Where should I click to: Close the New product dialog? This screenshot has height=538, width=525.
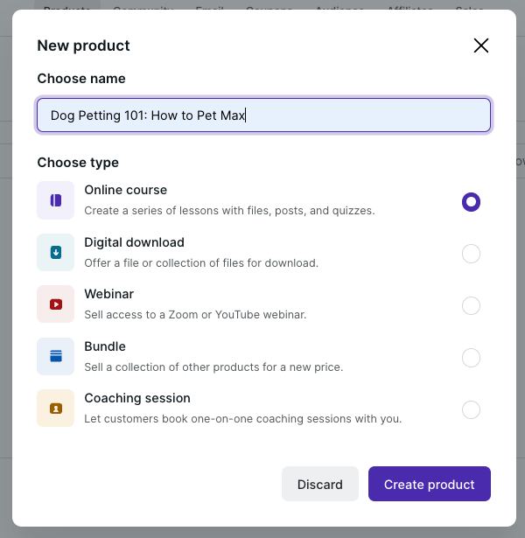click(480, 45)
